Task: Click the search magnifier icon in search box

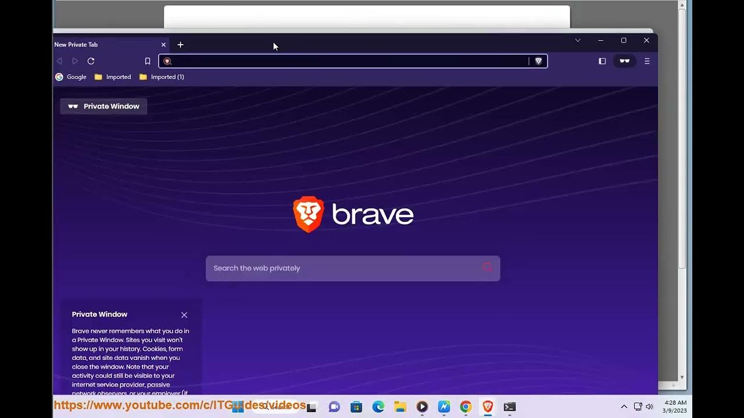Action: [x=487, y=268]
